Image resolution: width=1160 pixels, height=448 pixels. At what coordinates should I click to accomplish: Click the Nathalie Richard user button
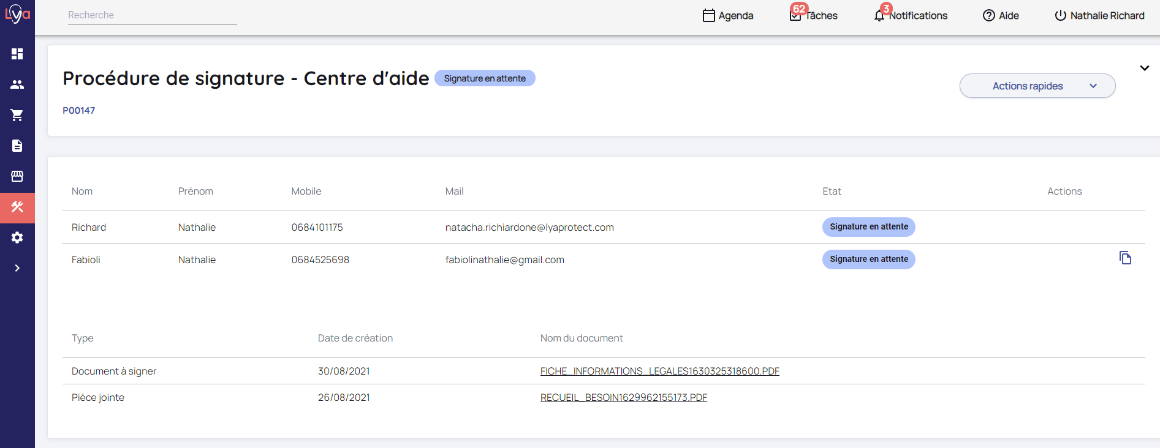tap(1099, 15)
